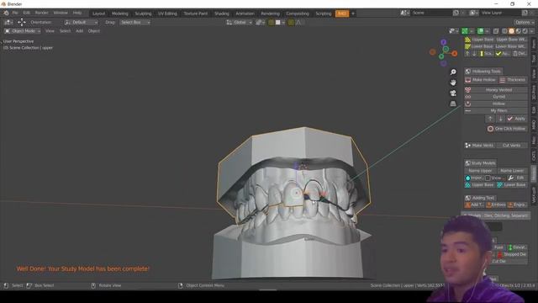Open the Render menu

coord(41,13)
